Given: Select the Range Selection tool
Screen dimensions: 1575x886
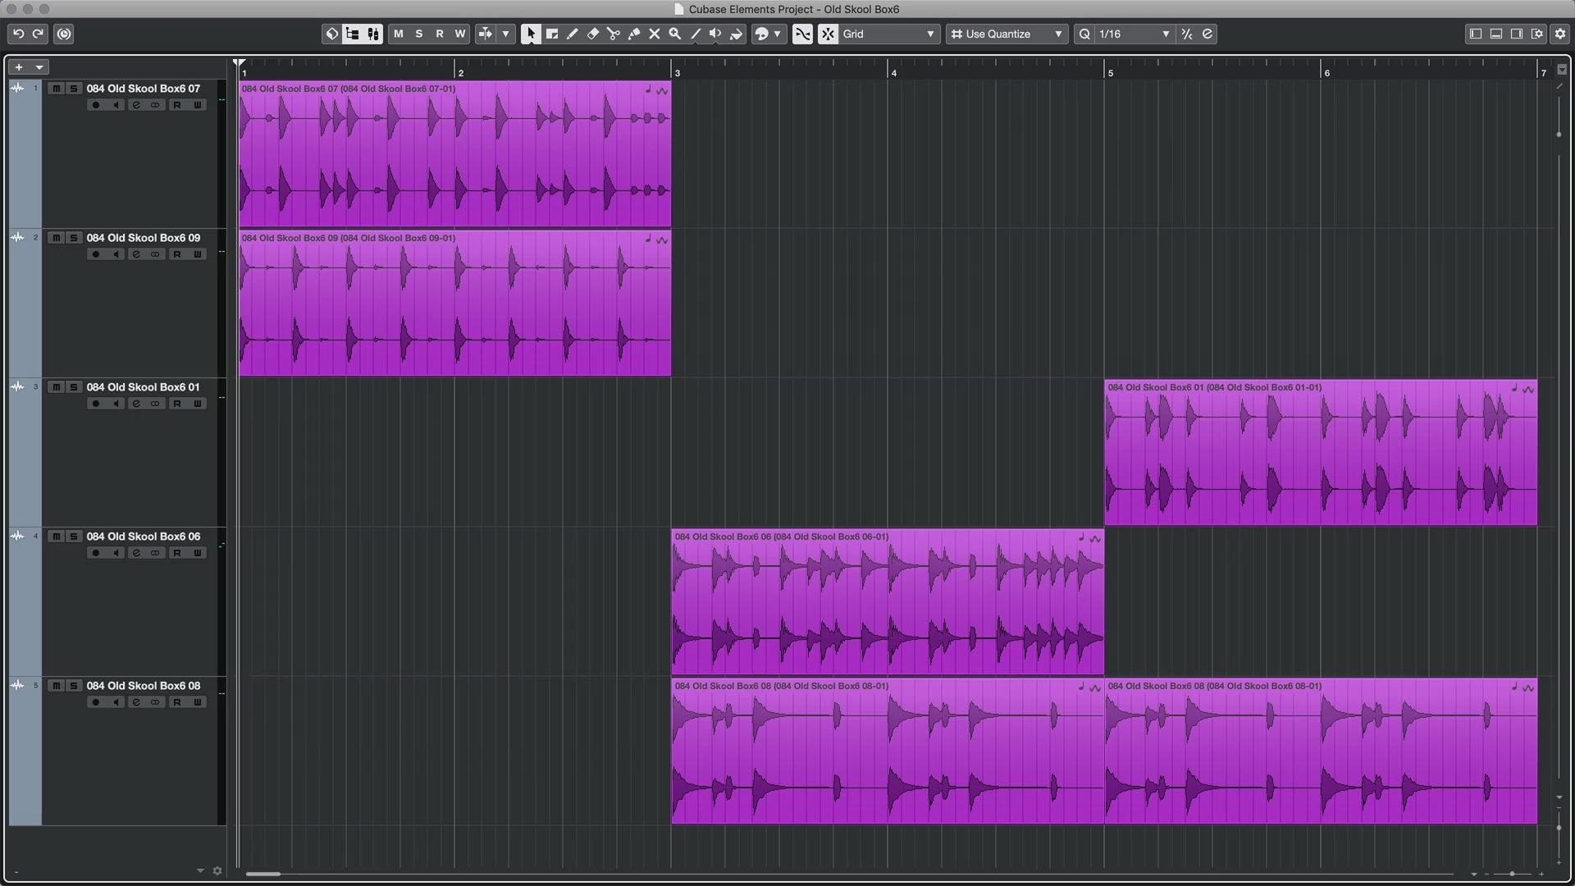Looking at the screenshot, I should 552,34.
